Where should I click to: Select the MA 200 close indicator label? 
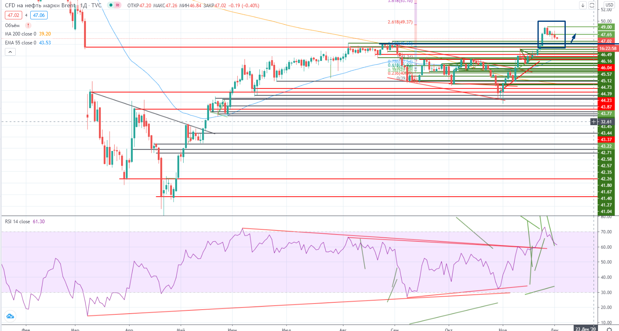(x=20, y=34)
